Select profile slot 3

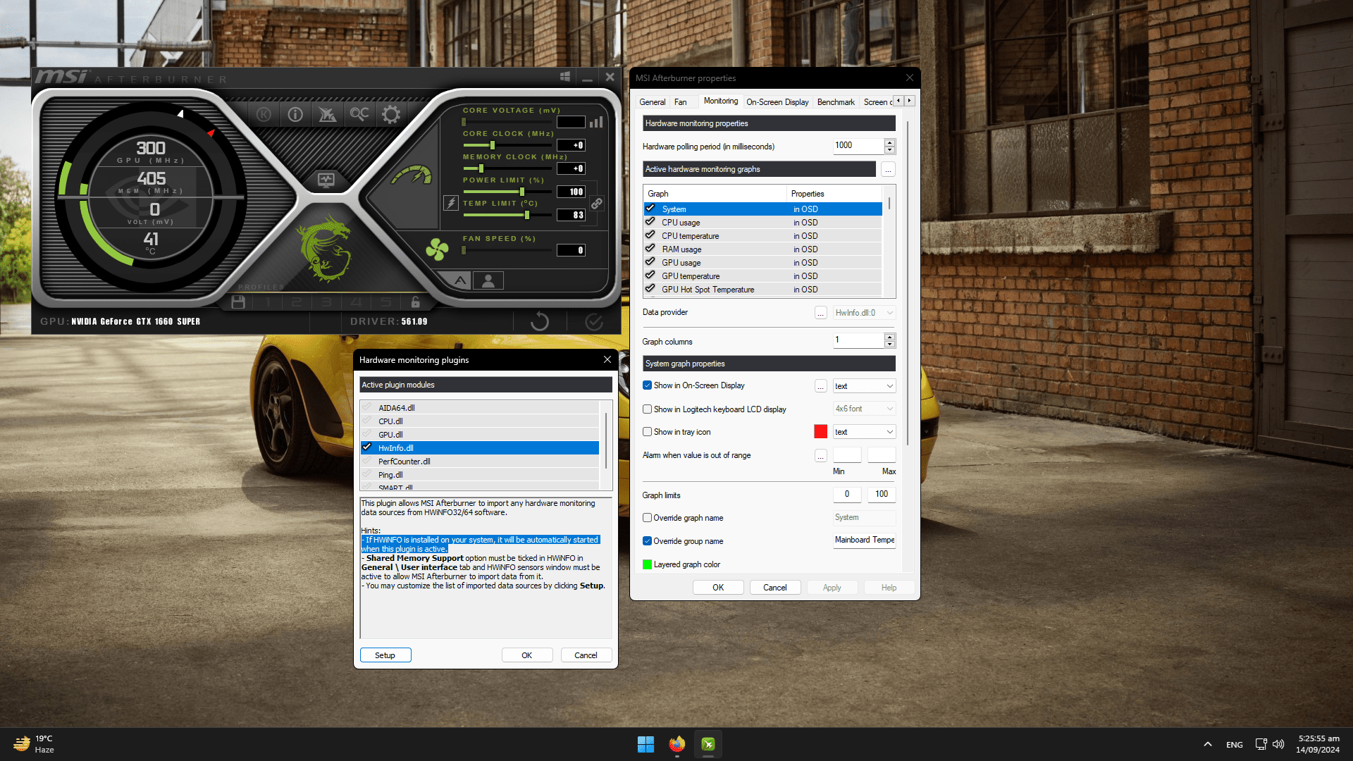tap(326, 302)
